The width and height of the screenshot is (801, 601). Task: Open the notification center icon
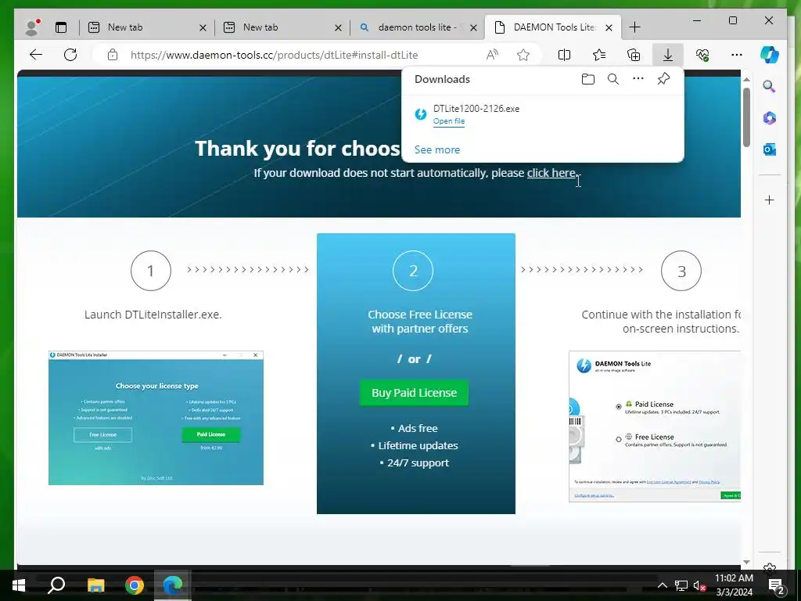[776, 585]
